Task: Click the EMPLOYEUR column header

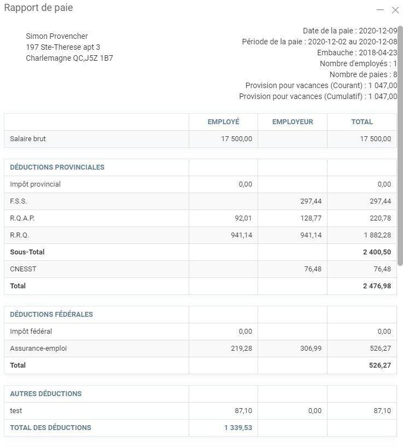Action: coord(293,122)
